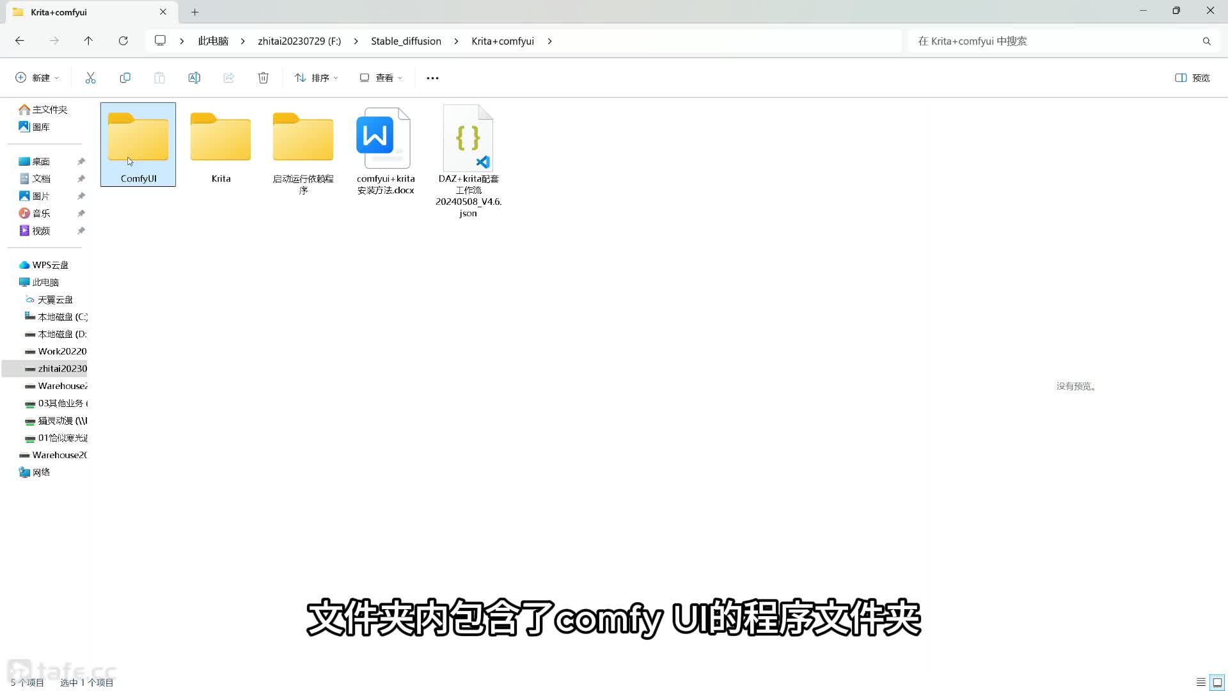Open the ComfyUI folder
Screen dimensions: 1228x691
tap(138, 145)
